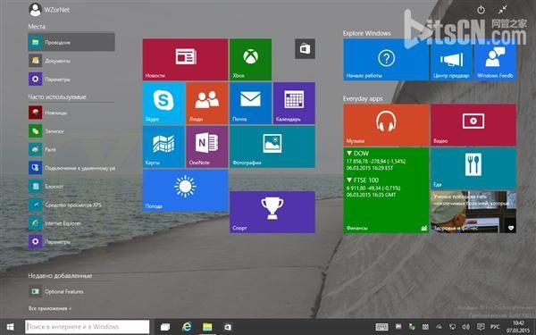This screenshot has height=335, width=536.
Task: Open the Store tile
Action: [305, 49]
